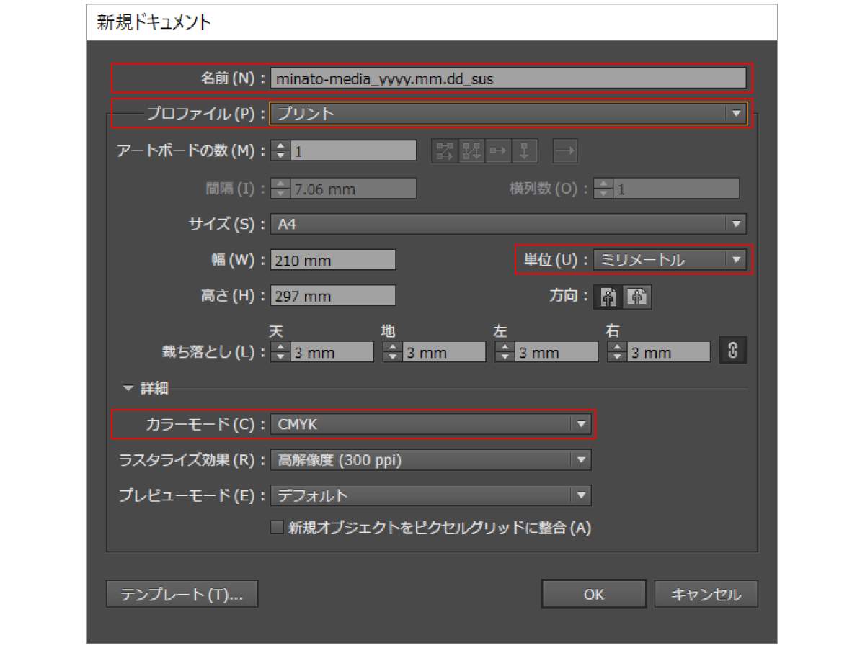Open the サイズ (S) dropdown showing A4
The width and height of the screenshot is (865, 648).
pyautogui.click(x=508, y=224)
